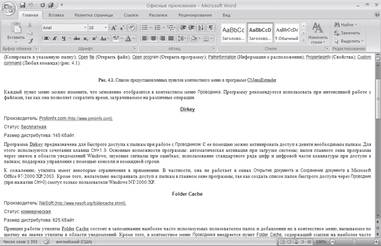This screenshot has height=246, width=381.
Task: Toggle subscript x₂ formatting
Action: tap(86, 39)
